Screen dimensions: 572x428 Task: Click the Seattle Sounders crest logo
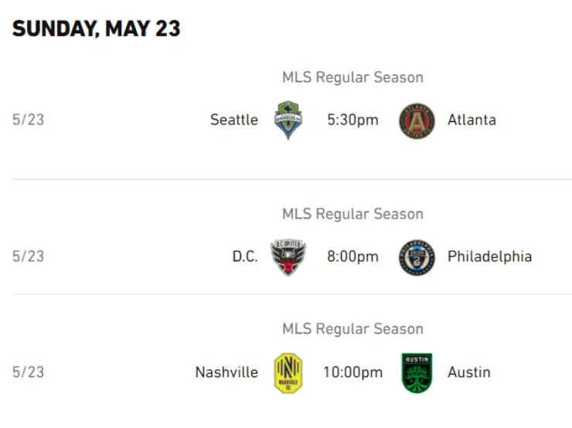coord(288,120)
